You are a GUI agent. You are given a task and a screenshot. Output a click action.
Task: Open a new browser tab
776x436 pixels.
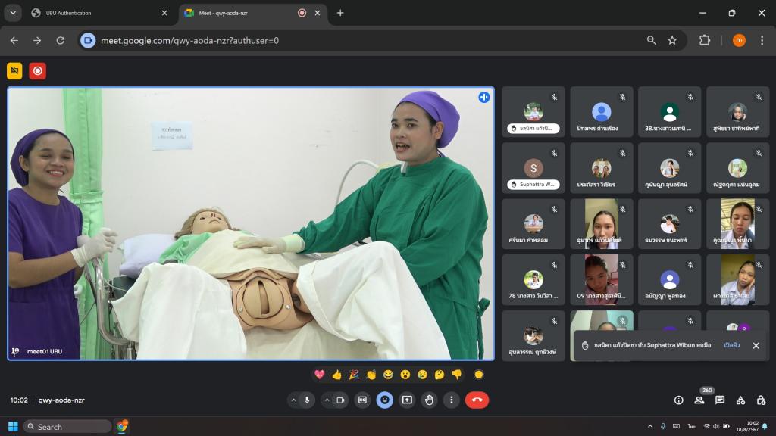pos(340,13)
